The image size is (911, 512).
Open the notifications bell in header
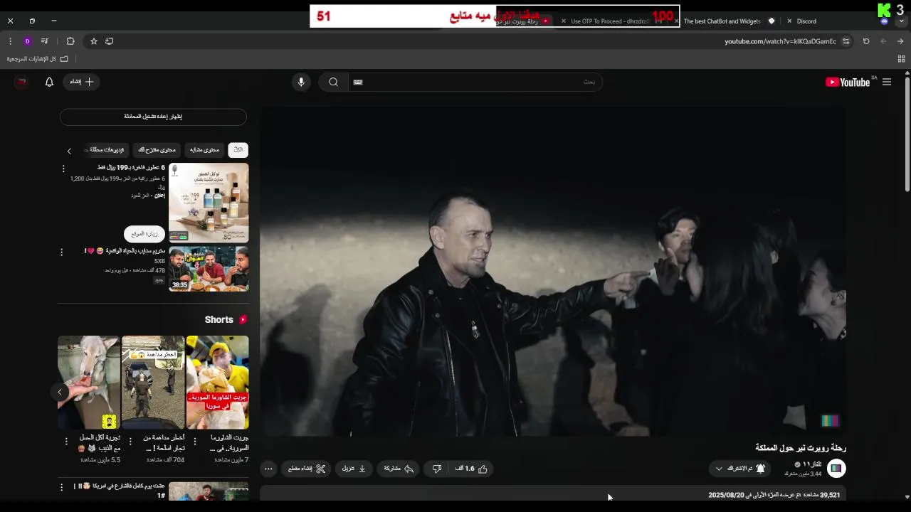pos(49,82)
